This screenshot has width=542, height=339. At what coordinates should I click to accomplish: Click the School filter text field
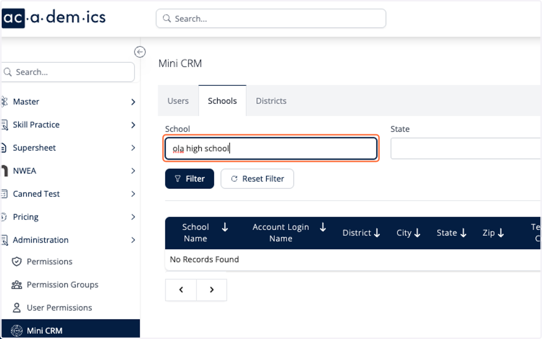pyautogui.click(x=271, y=149)
